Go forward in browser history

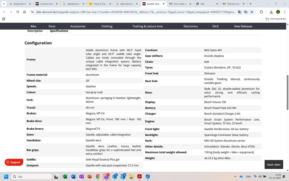click(11, 12)
